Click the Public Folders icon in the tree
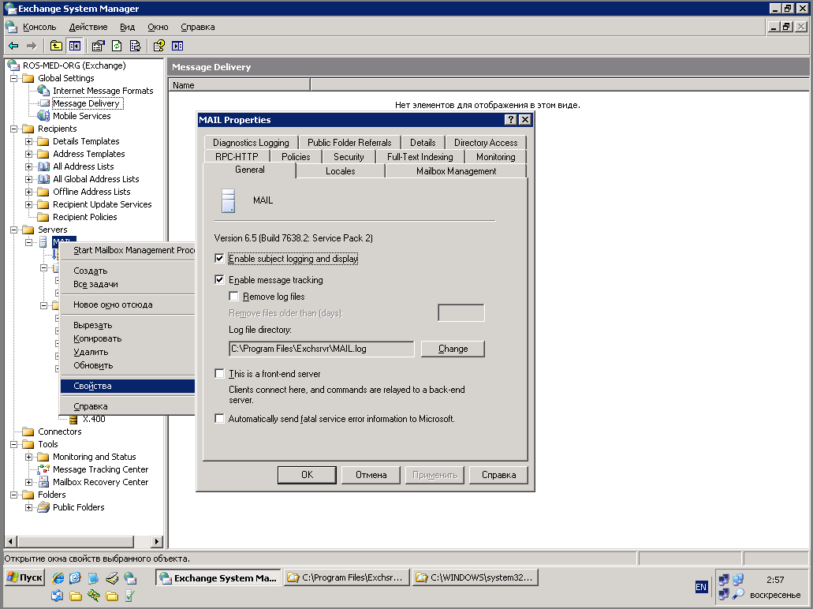This screenshot has width=813, height=609. tap(43, 507)
